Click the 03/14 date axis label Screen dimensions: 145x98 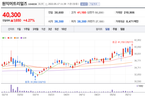35,95
